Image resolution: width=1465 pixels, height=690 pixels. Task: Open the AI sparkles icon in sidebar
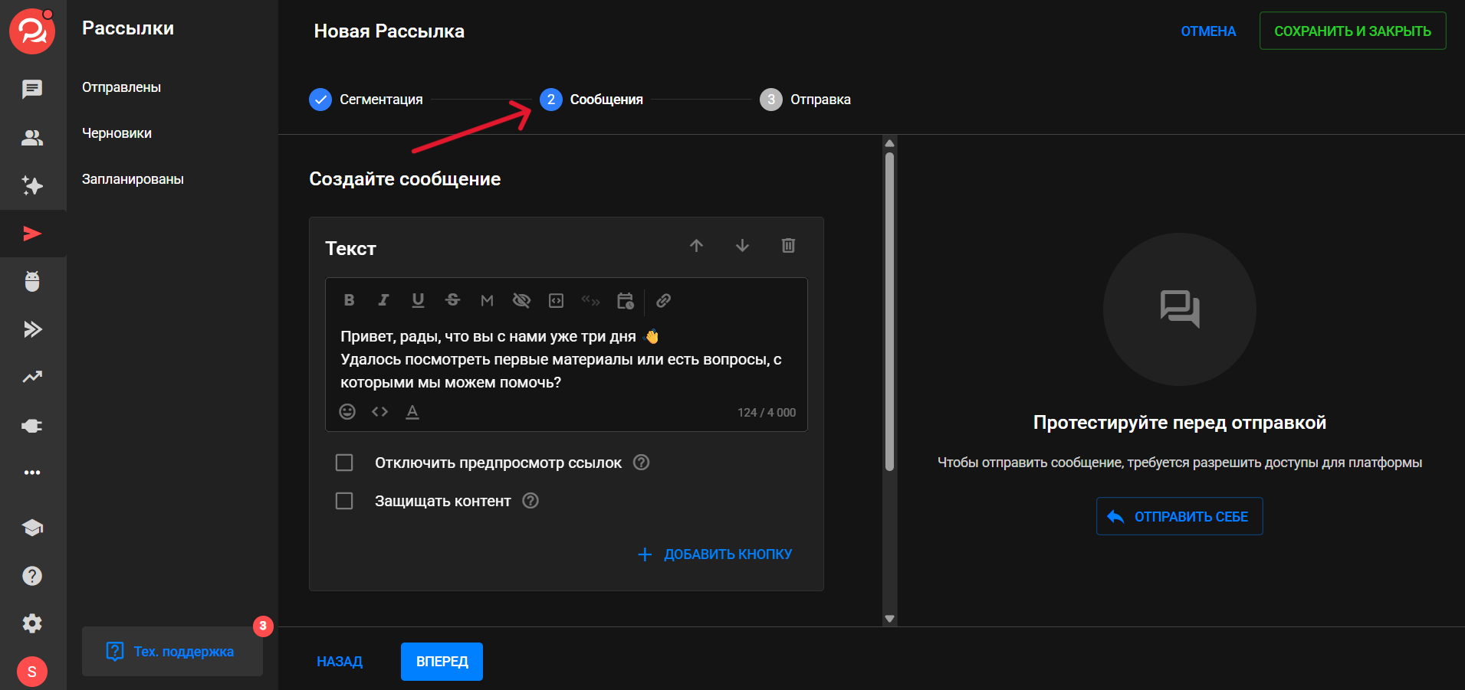[x=32, y=185]
